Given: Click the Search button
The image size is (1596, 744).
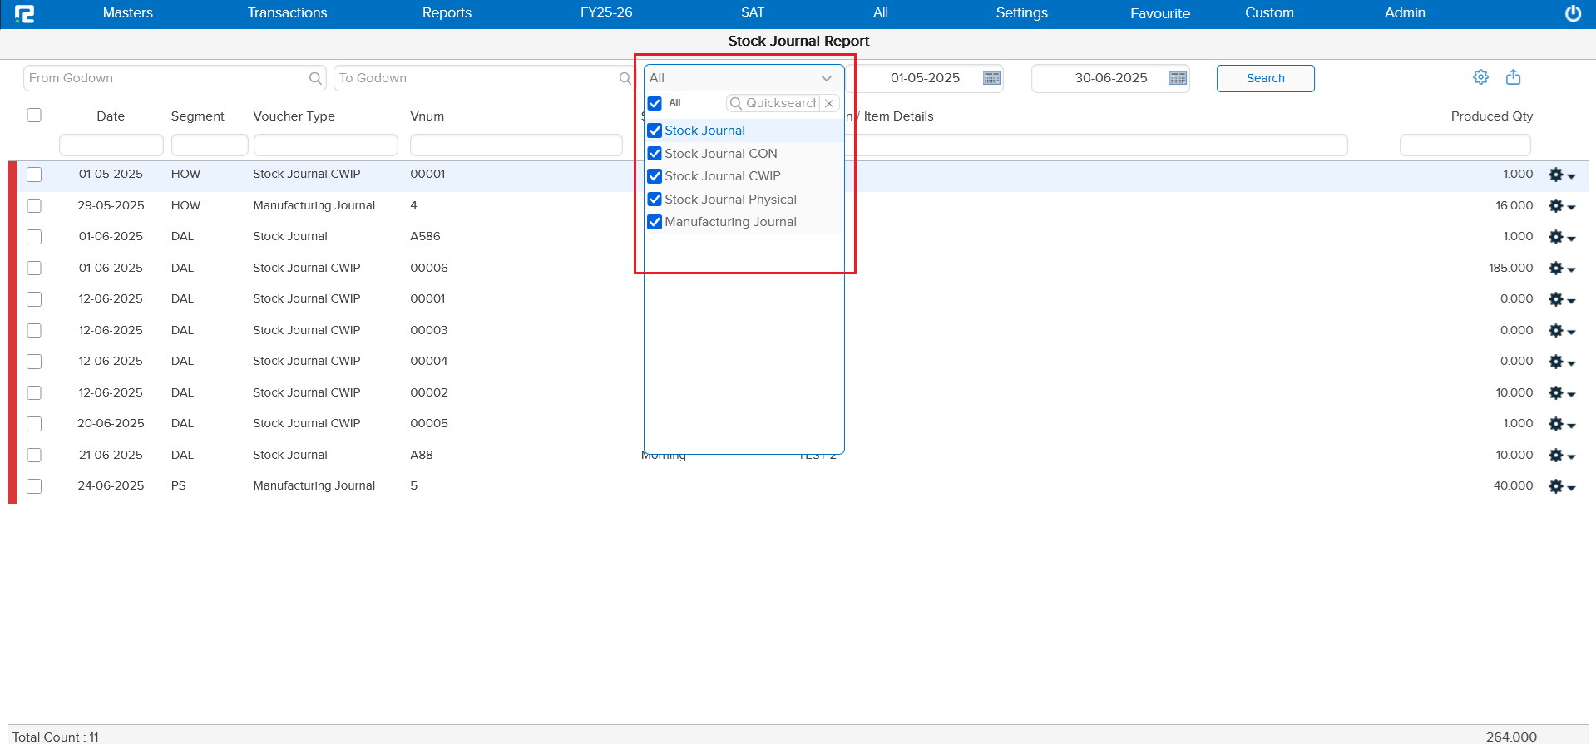Looking at the screenshot, I should (1265, 78).
